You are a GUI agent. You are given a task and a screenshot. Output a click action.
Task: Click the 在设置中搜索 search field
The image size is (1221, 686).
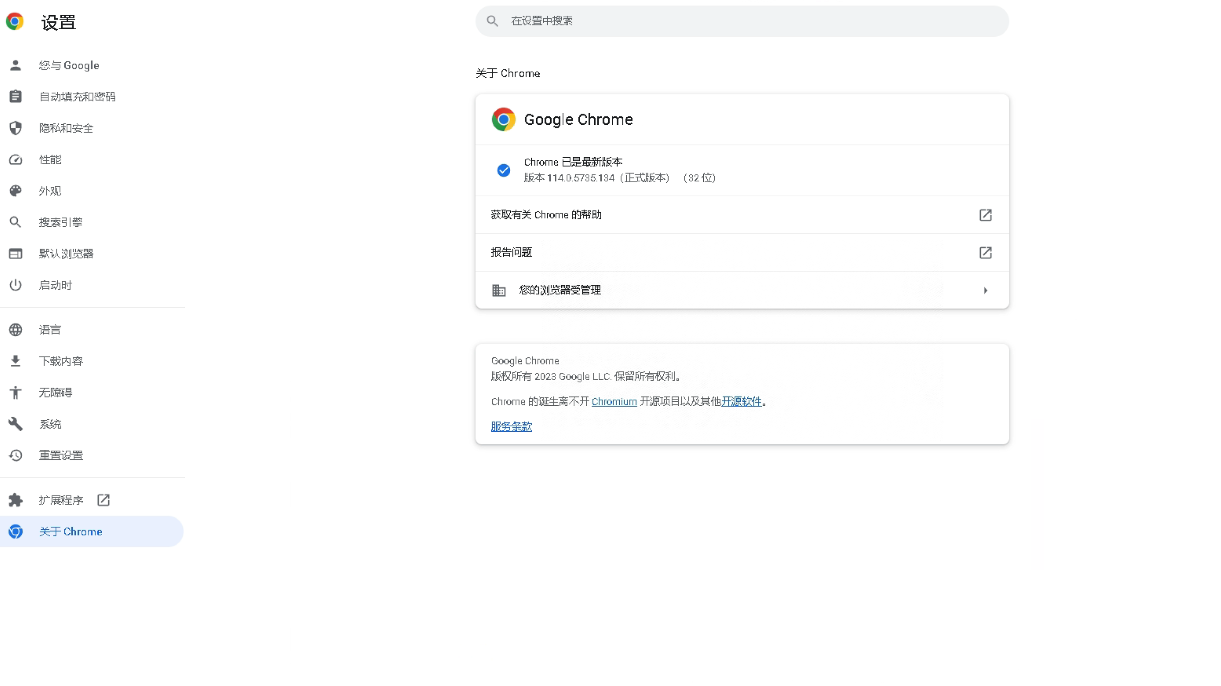(x=742, y=21)
